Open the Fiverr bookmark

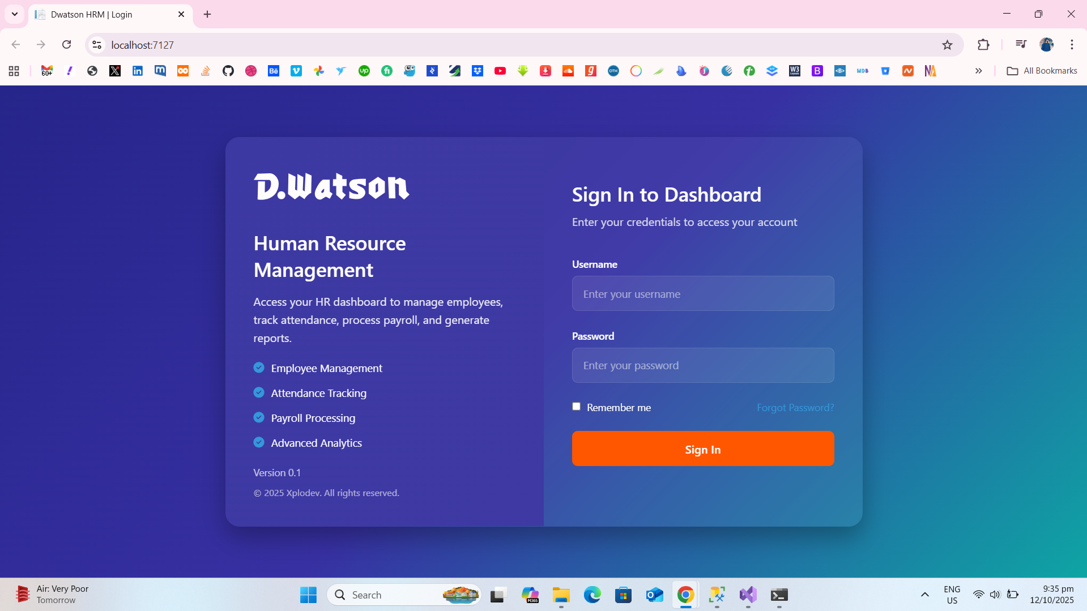387,71
